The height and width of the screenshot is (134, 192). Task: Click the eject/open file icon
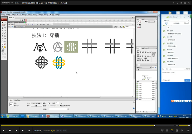pos(29,130)
